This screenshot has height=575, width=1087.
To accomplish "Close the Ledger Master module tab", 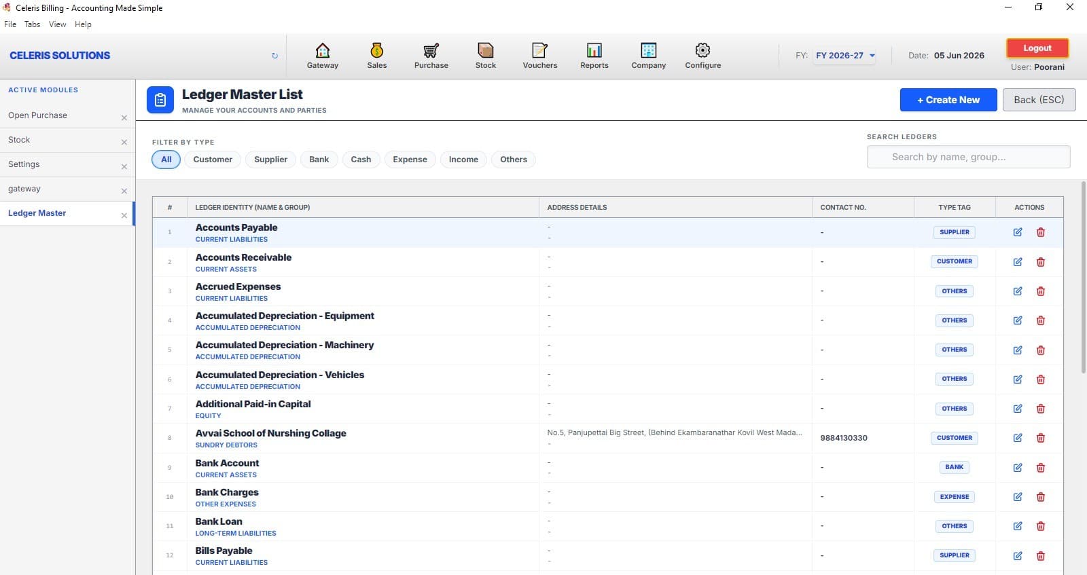I will (x=124, y=215).
